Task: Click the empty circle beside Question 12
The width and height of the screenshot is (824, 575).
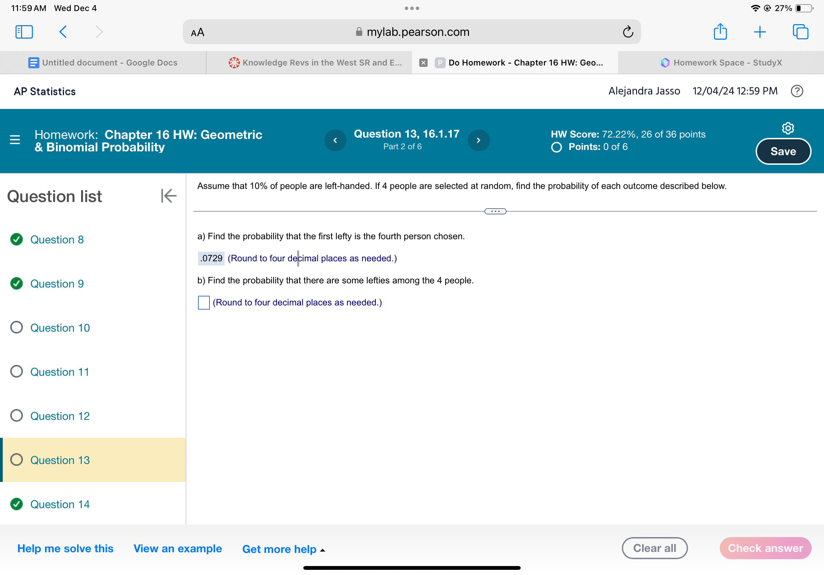Action: point(17,415)
